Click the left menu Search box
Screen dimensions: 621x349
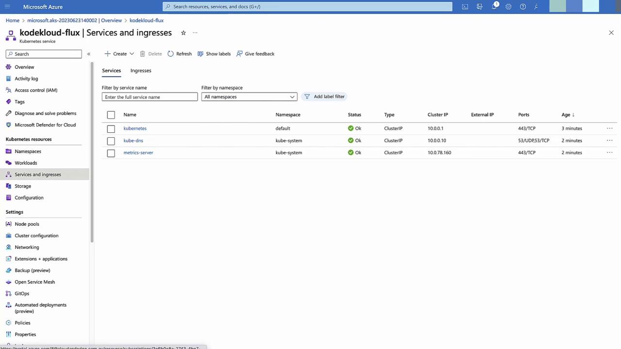click(44, 54)
